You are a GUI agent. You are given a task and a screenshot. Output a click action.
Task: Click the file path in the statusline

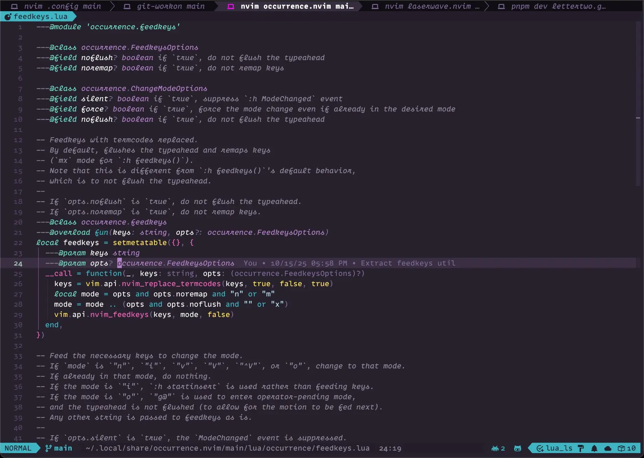pos(227,448)
